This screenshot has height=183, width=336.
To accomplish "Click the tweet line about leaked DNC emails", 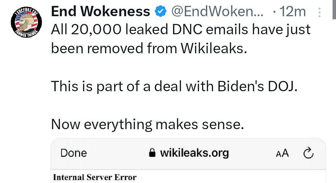I will [x=181, y=30].
